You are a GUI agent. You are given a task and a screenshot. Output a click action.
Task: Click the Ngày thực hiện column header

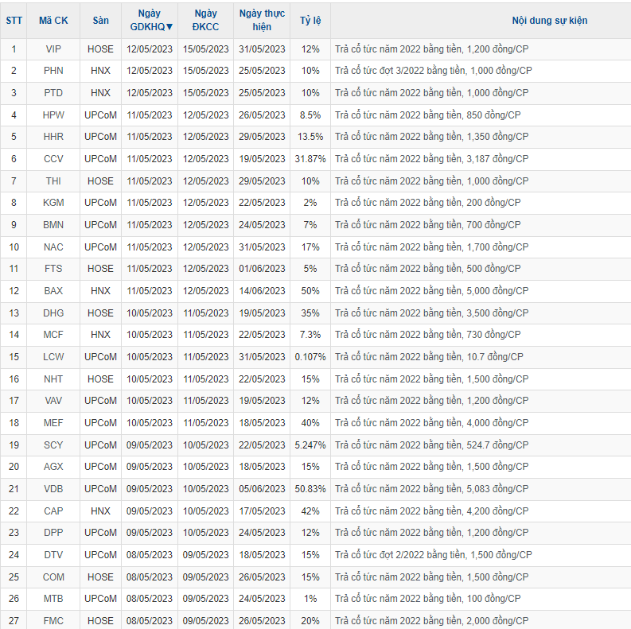[x=262, y=20]
